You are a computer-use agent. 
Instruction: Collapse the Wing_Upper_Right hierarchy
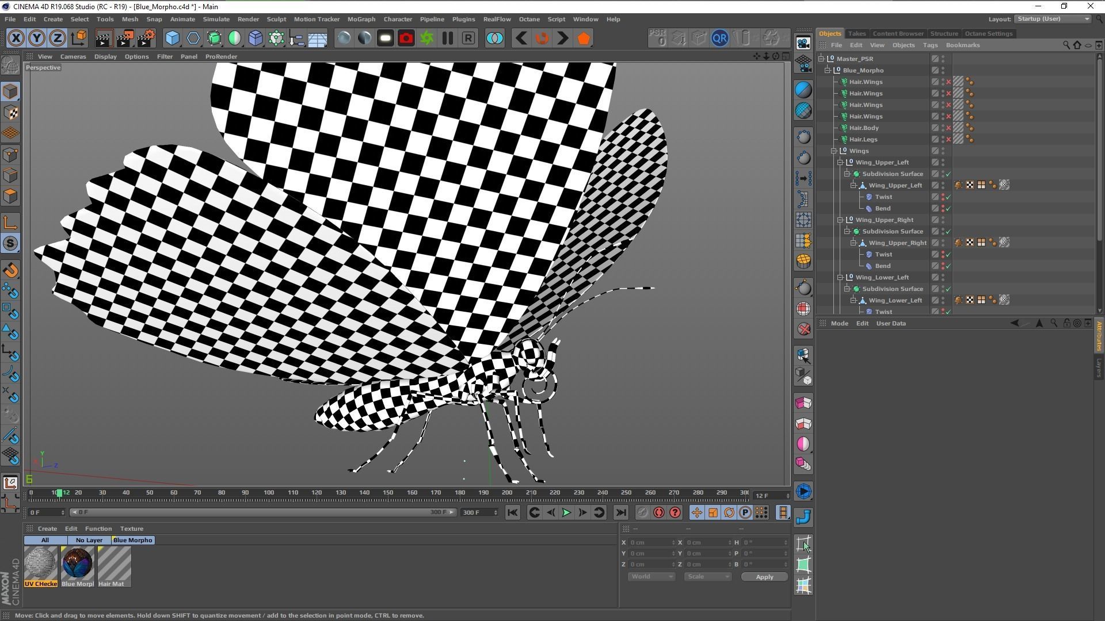tap(840, 220)
